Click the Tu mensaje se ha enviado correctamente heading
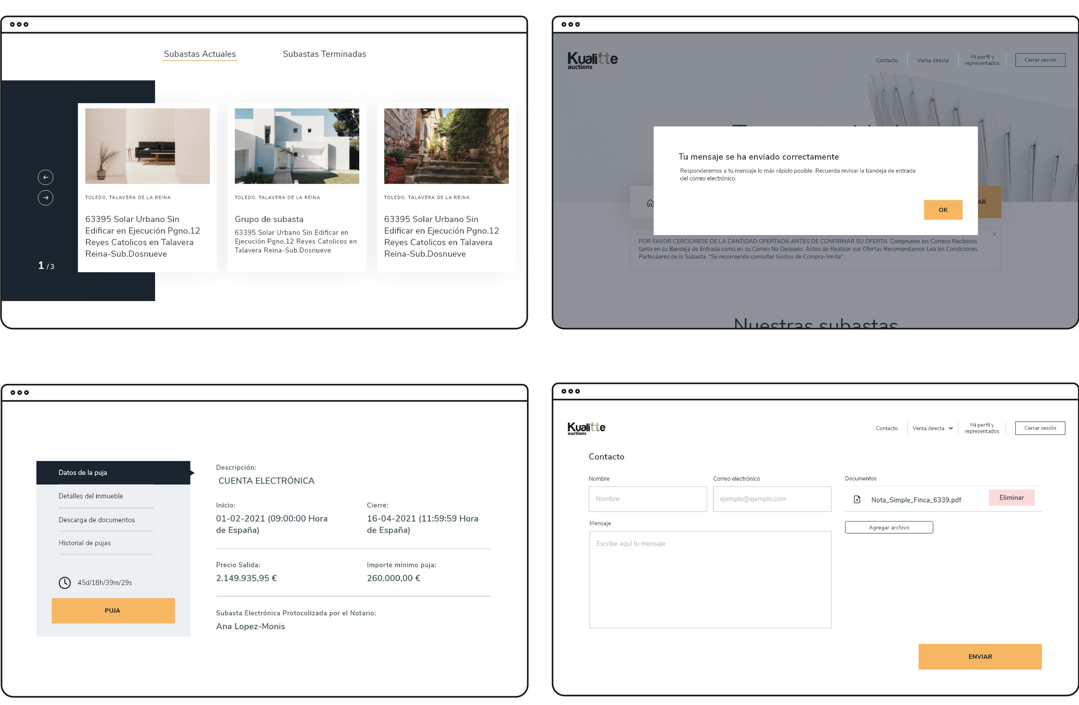This screenshot has height=705, width=1079. [x=758, y=157]
